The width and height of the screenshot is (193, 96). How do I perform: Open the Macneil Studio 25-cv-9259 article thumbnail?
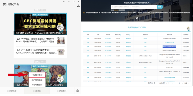coord(61,41)
